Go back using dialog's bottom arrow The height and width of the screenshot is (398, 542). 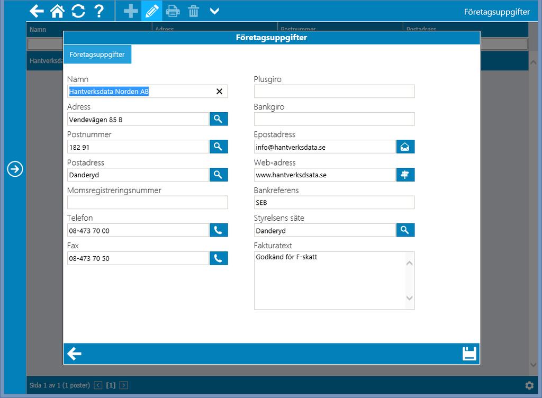[x=74, y=354]
